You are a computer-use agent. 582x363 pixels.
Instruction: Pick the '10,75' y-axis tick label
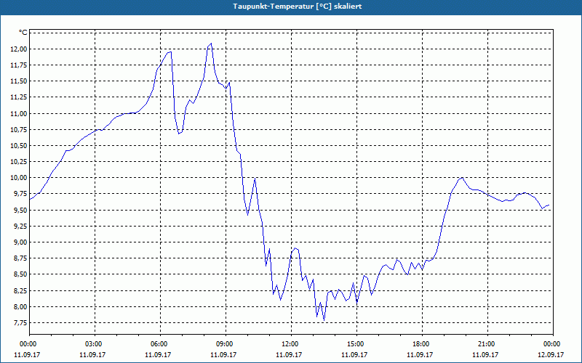coord(20,130)
